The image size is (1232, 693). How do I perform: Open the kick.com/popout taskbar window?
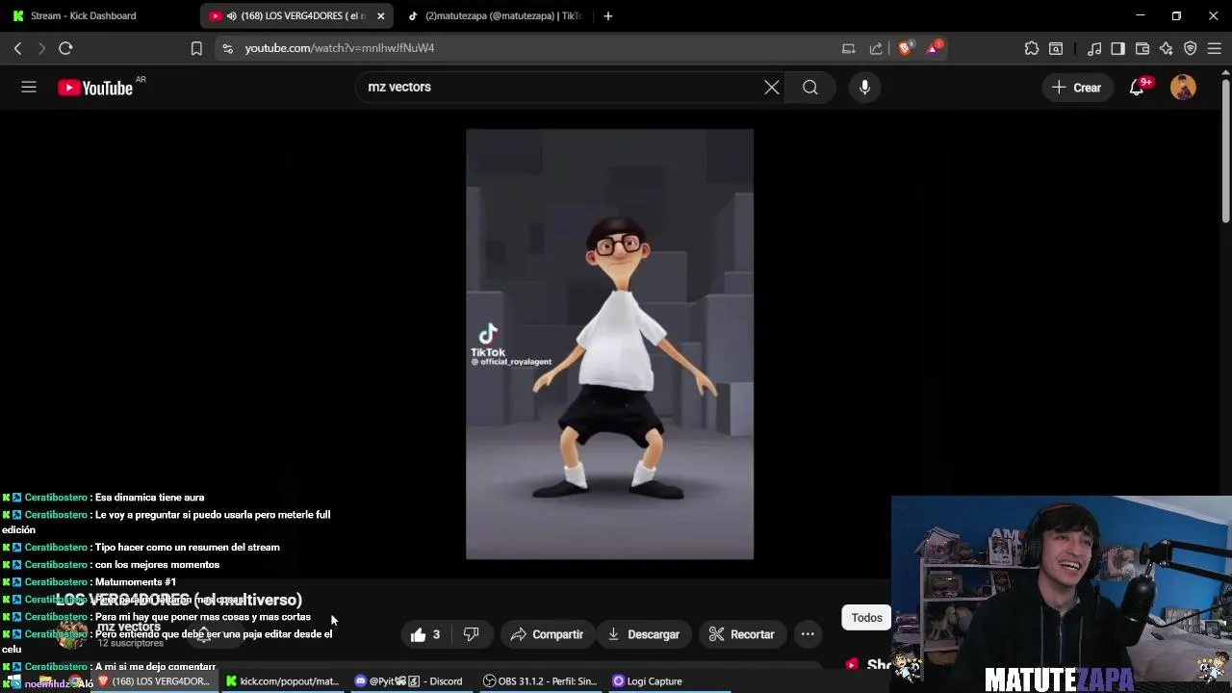pos(282,681)
